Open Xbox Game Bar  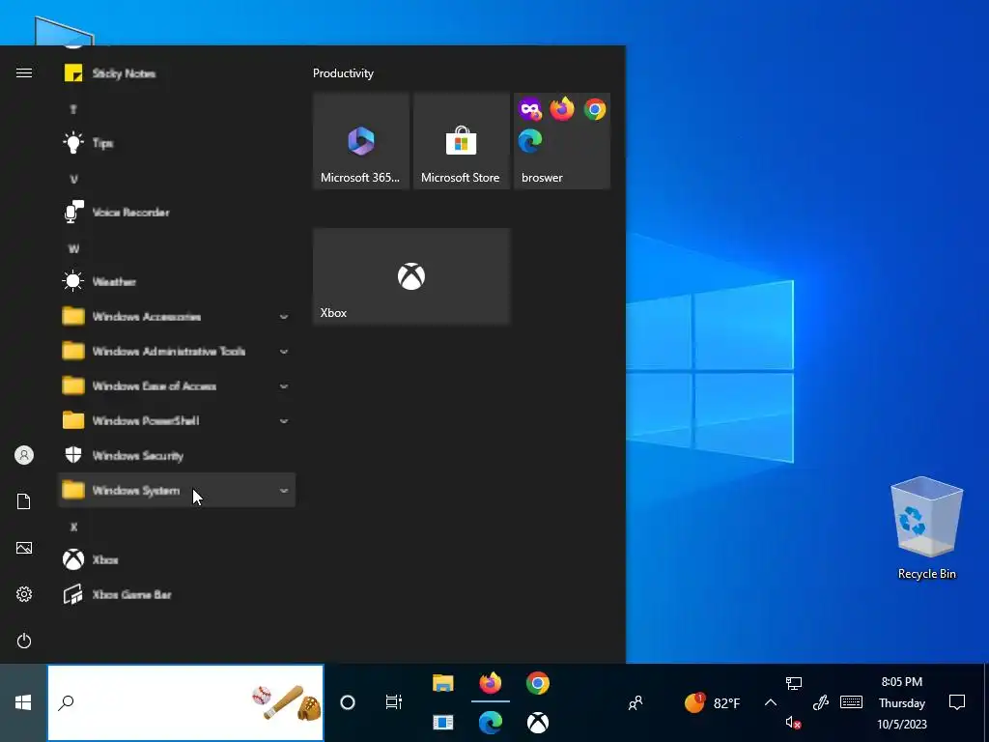click(177, 594)
